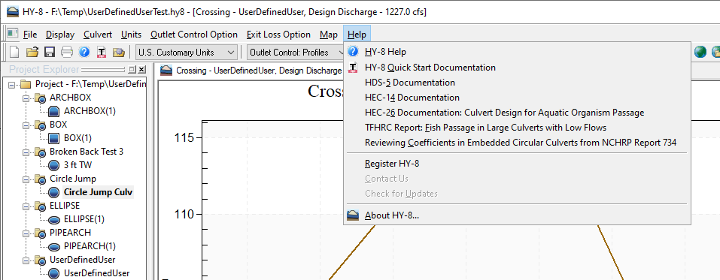Select the UserDefinedUser culvert tree item

pyautogui.click(x=96, y=273)
